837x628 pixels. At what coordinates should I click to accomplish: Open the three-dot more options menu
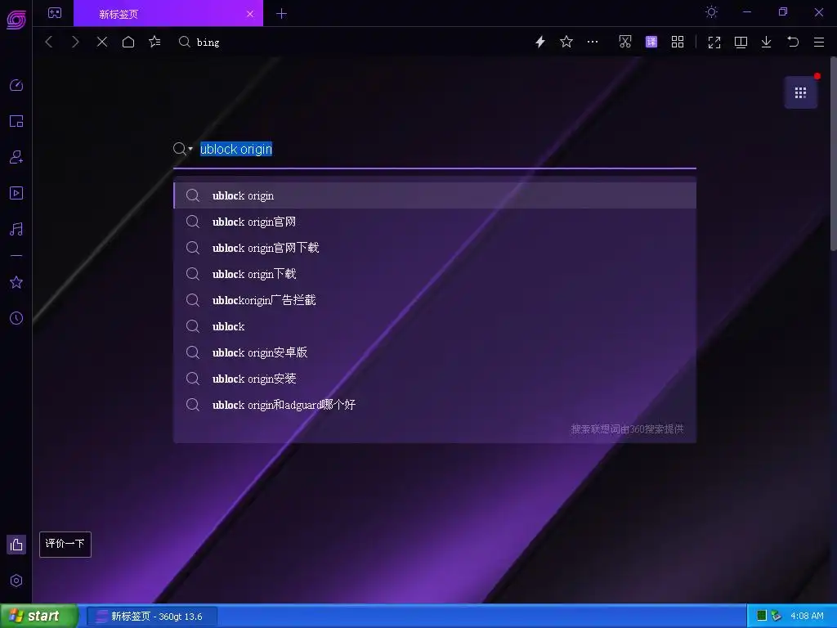tap(593, 42)
